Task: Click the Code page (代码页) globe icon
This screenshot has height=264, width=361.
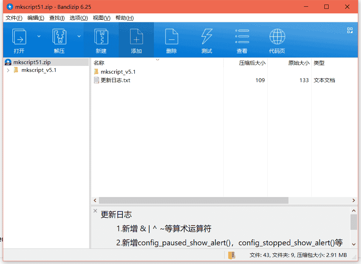Action: (277, 37)
